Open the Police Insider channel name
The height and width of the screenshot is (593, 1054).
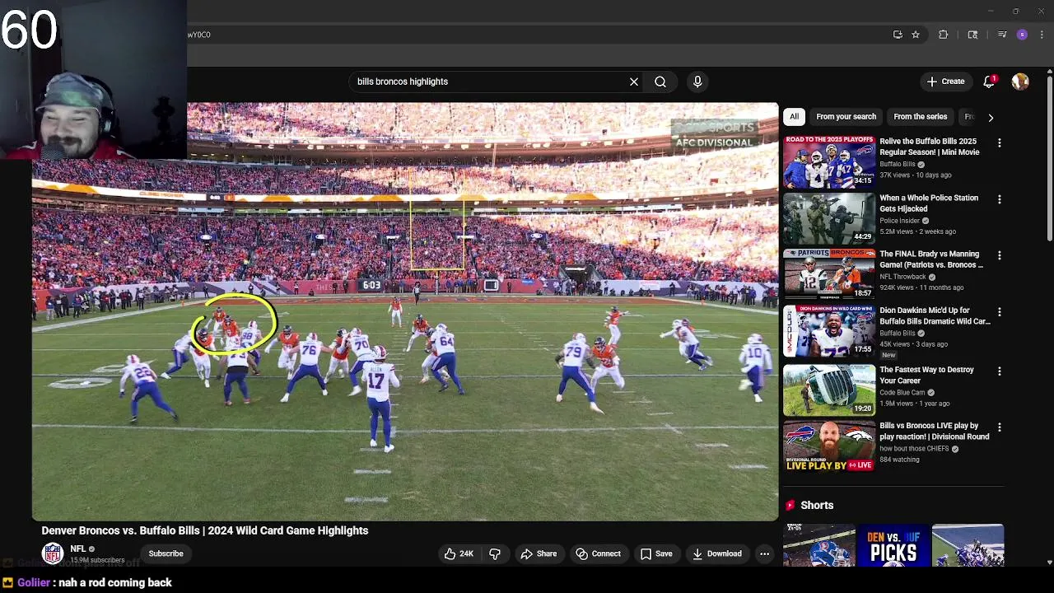coord(899,221)
